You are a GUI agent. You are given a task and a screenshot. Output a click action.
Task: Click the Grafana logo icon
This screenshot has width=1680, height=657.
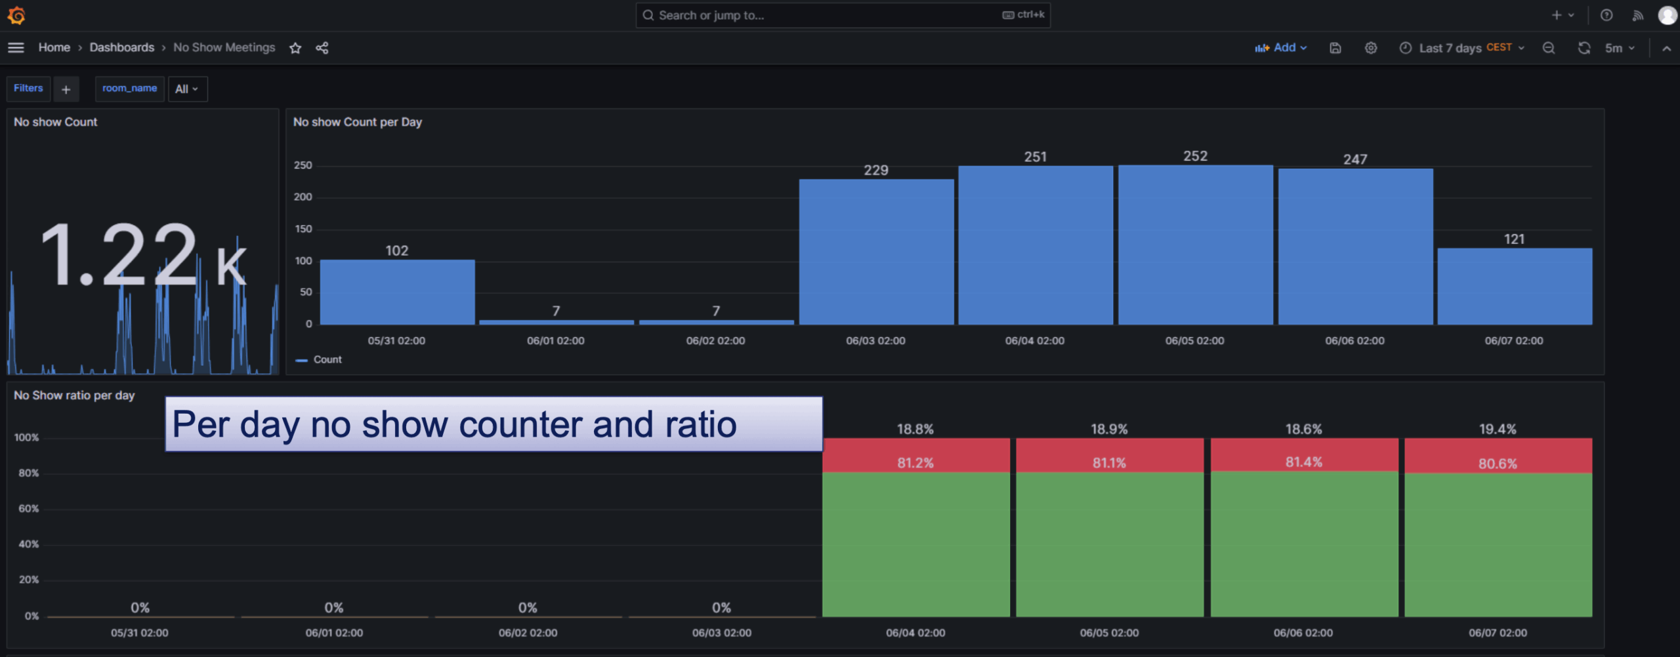point(16,15)
